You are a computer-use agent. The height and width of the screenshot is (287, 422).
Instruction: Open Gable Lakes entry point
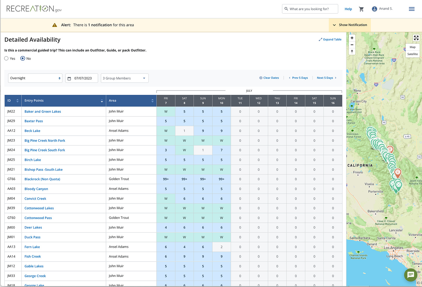34,266
